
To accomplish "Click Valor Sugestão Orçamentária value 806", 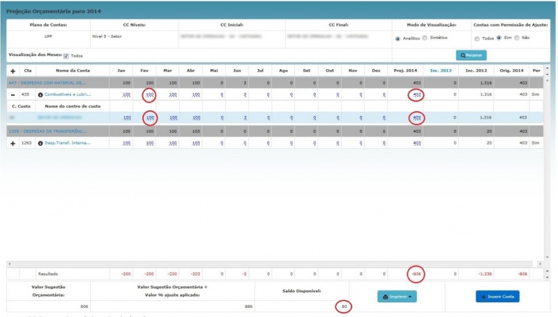I will 84,307.
